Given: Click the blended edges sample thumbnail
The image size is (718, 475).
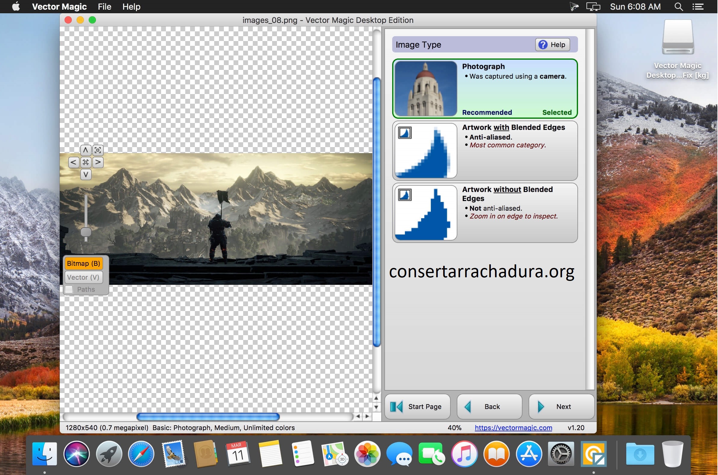Looking at the screenshot, I should [426, 151].
